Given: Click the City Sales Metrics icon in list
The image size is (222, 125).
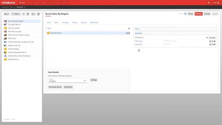Looking at the screenshot, I should (5, 25).
